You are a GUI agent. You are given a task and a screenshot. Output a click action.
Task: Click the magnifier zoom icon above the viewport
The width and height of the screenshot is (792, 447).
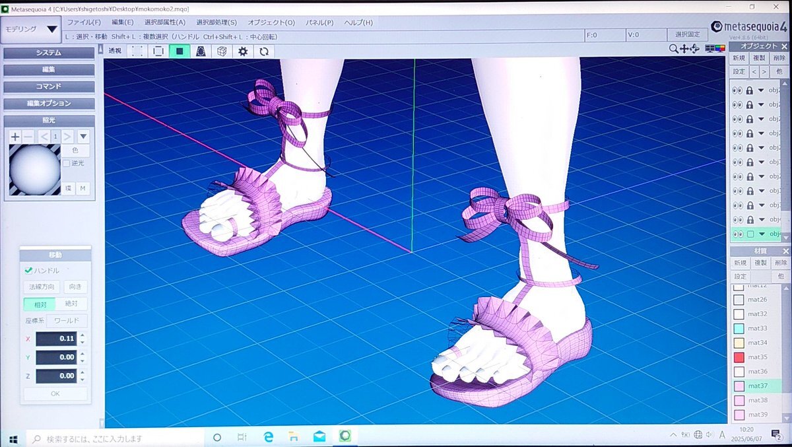pyautogui.click(x=673, y=48)
